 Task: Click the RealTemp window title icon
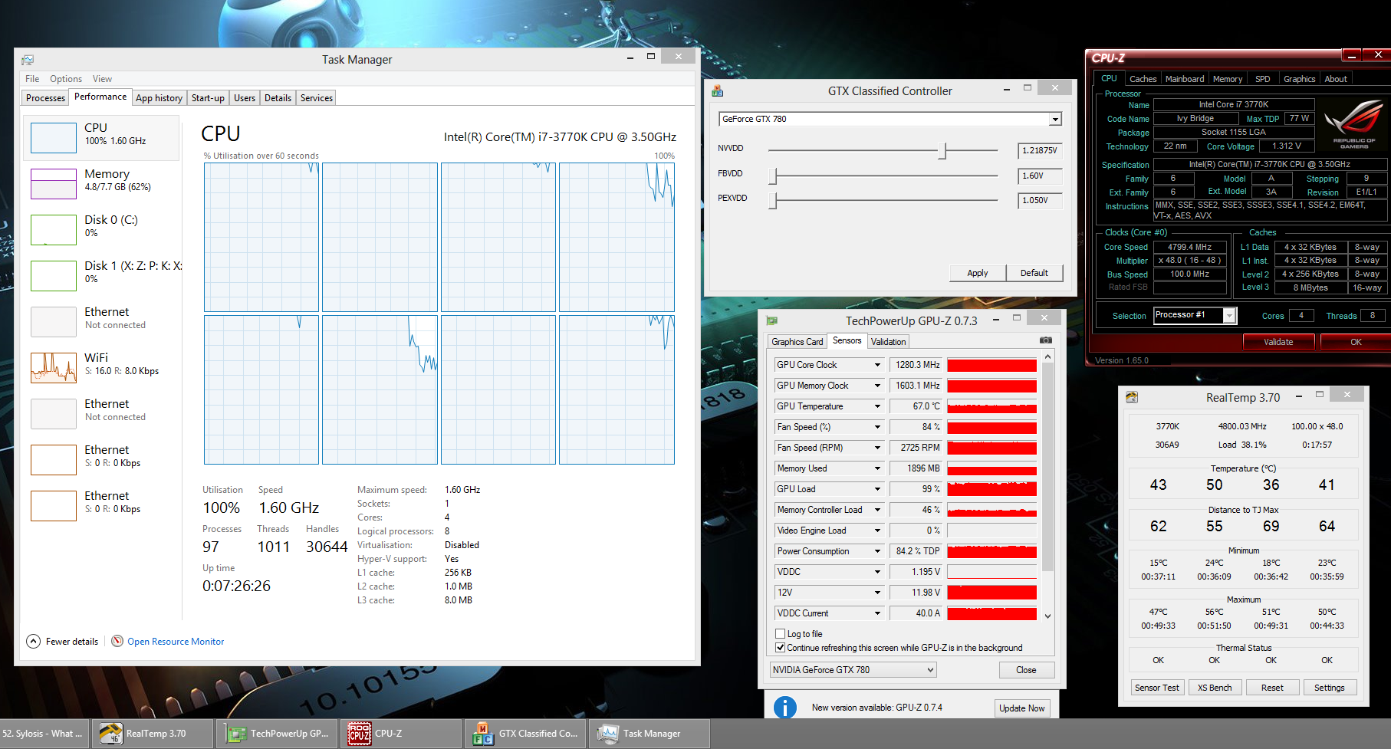coord(1132,397)
